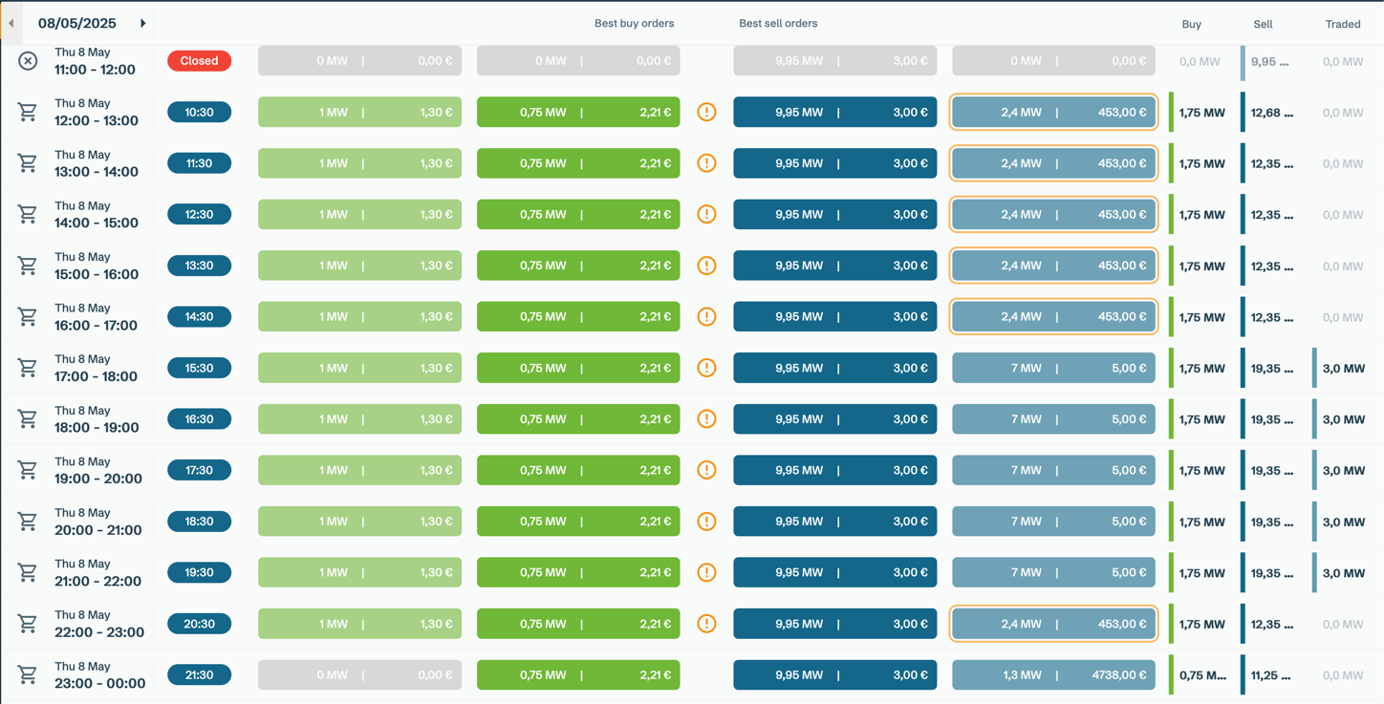Click the Best buy orders column header
Viewport: 1384px width, 704px height.
pyautogui.click(x=634, y=23)
